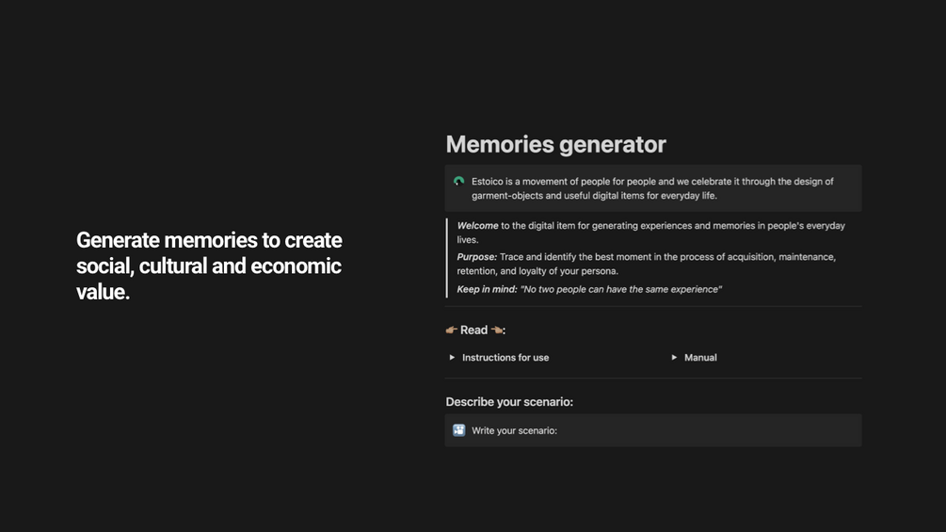This screenshot has width=946, height=532.
Task: Select the Describe your scenario heading
Action: pyautogui.click(x=509, y=402)
